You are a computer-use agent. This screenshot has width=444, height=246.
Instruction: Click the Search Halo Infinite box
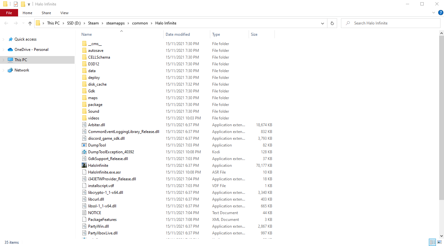(391, 23)
